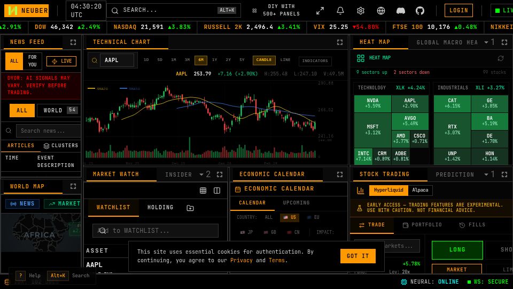Open the Global Macro Heat tab
This screenshot has width=513, height=289.
(447, 42)
